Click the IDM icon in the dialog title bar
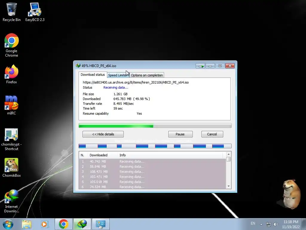This screenshot has height=230, width=306. pyautogui.click(x=78, y=66)
